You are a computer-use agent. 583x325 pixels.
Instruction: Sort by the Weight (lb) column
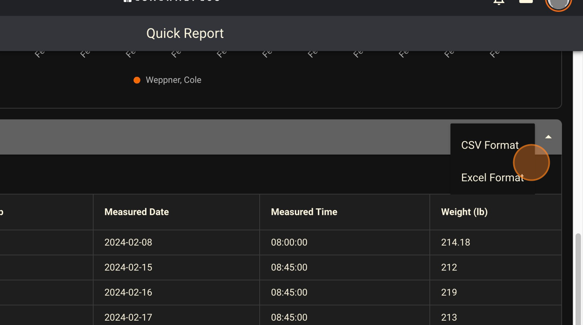pos(464,212)
